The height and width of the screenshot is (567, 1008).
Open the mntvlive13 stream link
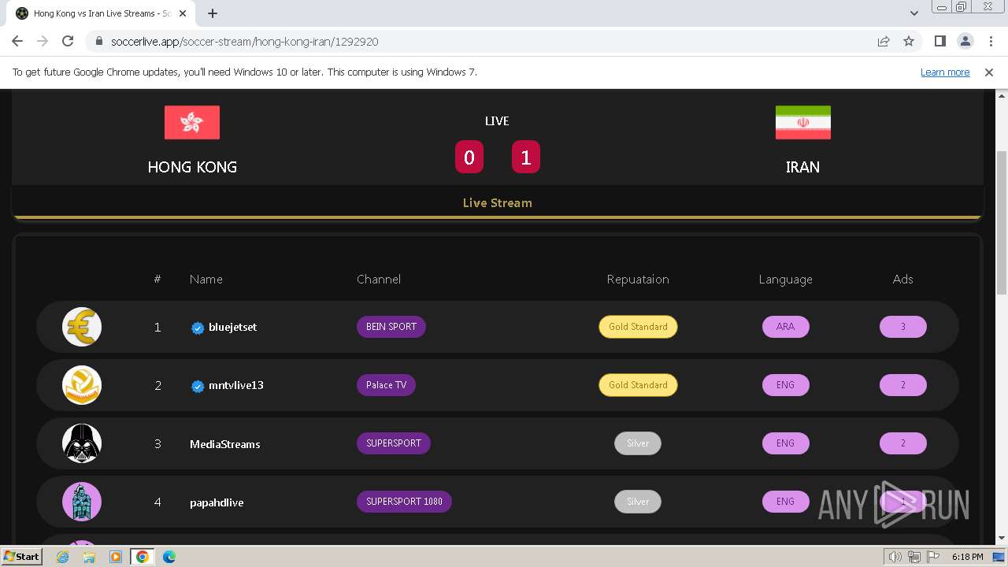pos(236,385)
